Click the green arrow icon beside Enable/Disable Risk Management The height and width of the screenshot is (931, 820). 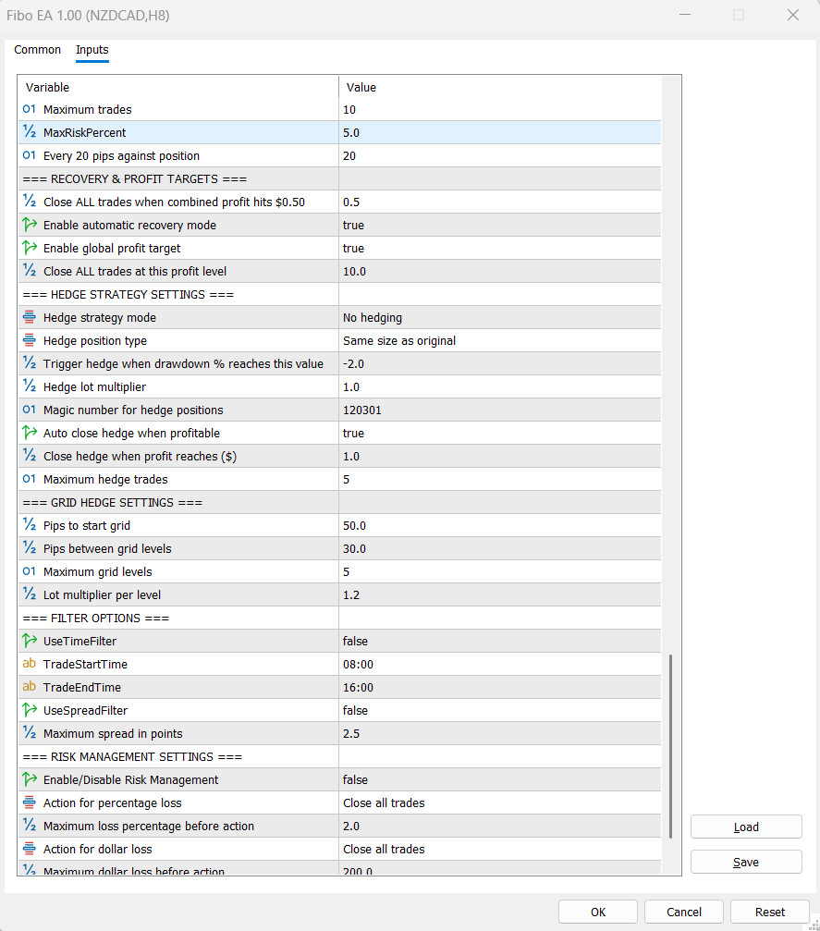(29, 779)
